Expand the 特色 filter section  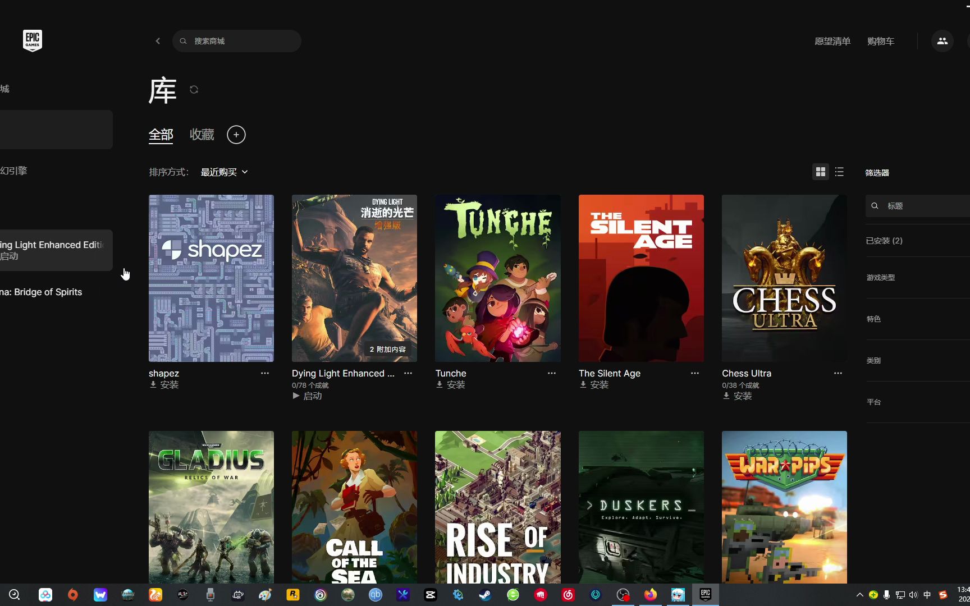(874, 319)
